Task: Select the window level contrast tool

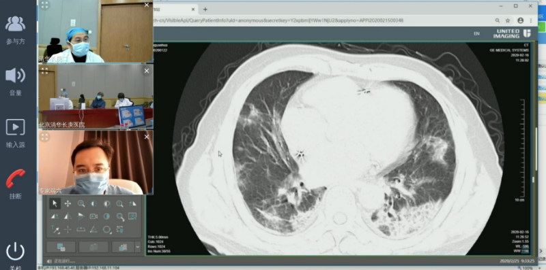Action: point(94,204)
